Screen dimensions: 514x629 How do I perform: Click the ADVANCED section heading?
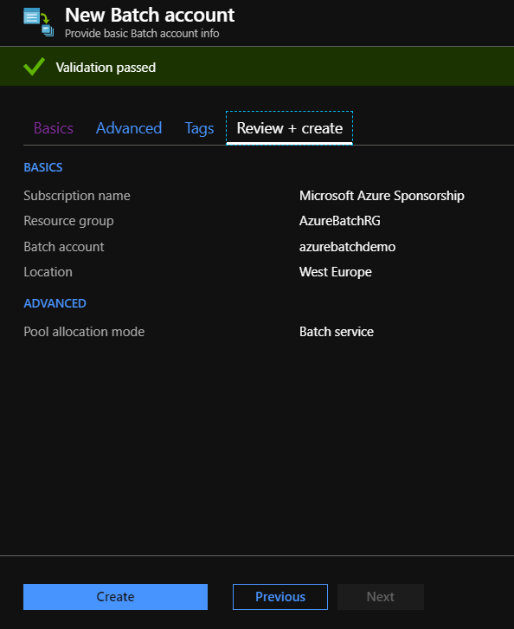point(55,303)
